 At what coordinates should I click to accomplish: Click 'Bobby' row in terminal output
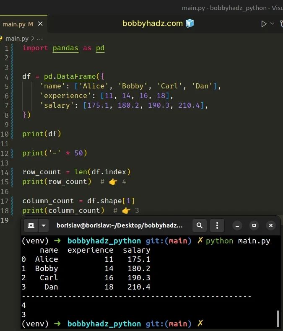point(86,269)
